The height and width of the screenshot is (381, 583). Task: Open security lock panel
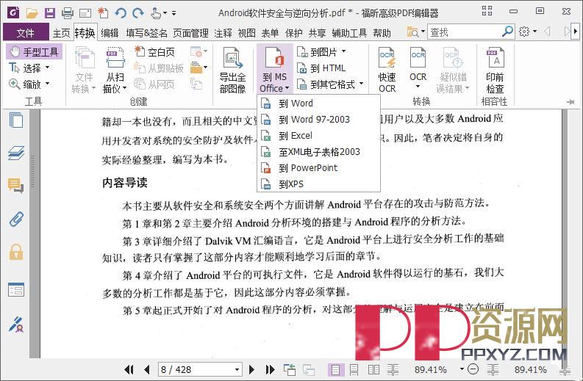(x=16, y=252)
